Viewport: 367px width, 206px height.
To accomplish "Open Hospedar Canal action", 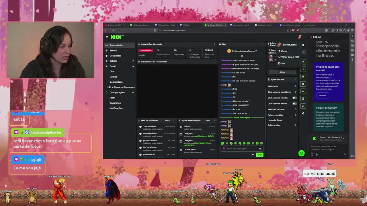I will pyautogui.click(x=275, y=120).
